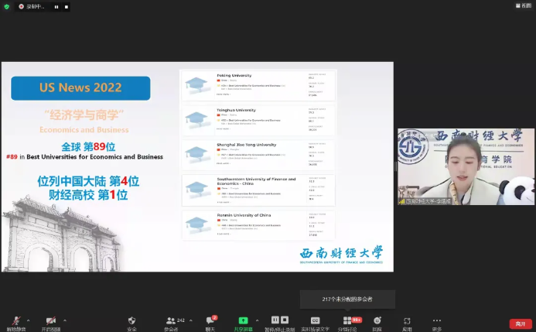Switch the View layout at top right
The image size is (536, 332).
pos(526,5)
